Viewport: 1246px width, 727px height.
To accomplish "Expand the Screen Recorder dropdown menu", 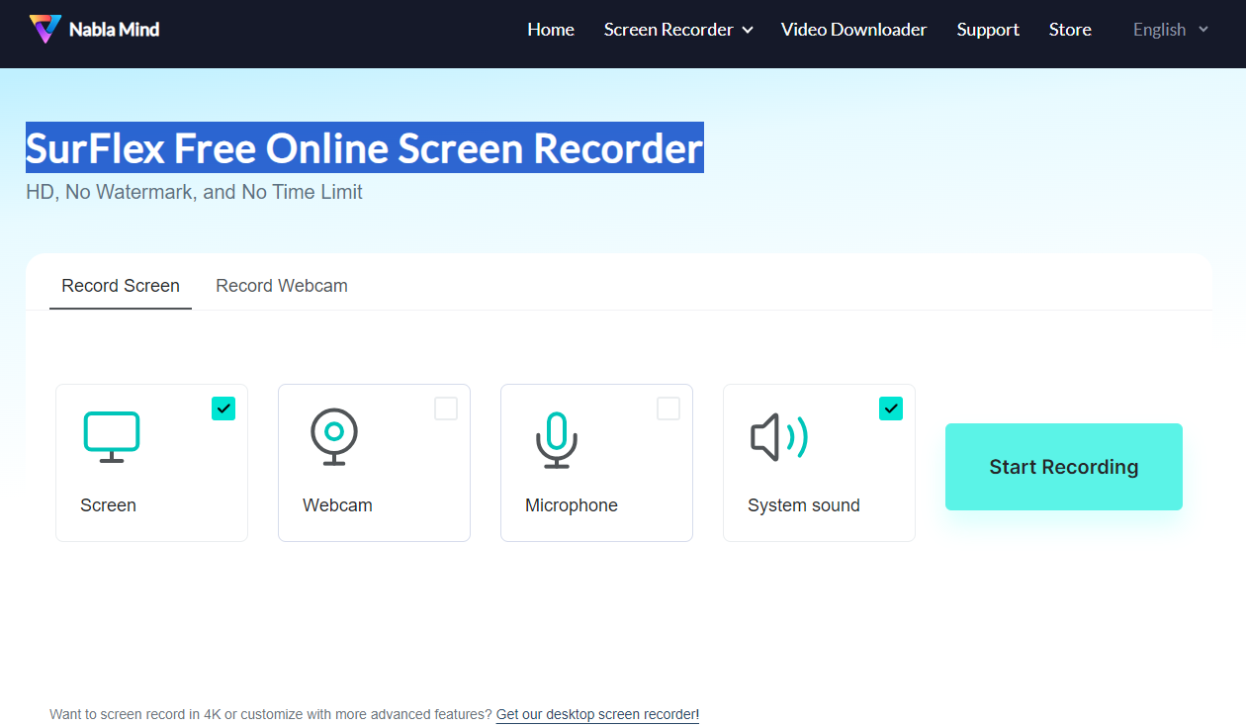I will (x=678, y=30).
